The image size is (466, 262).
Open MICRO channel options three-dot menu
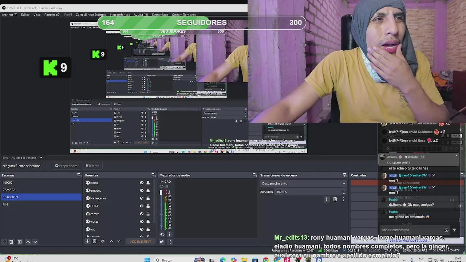click(x=169, y=234)
